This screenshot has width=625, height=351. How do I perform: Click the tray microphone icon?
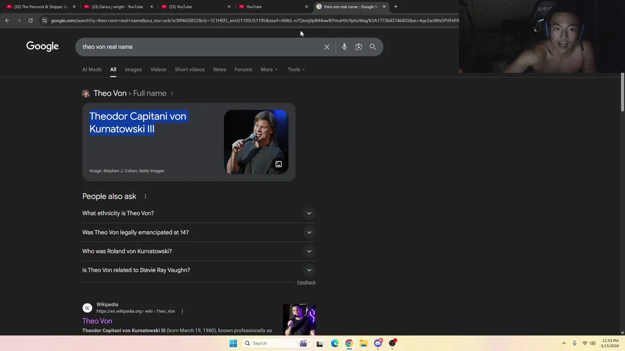pos(574,343)
